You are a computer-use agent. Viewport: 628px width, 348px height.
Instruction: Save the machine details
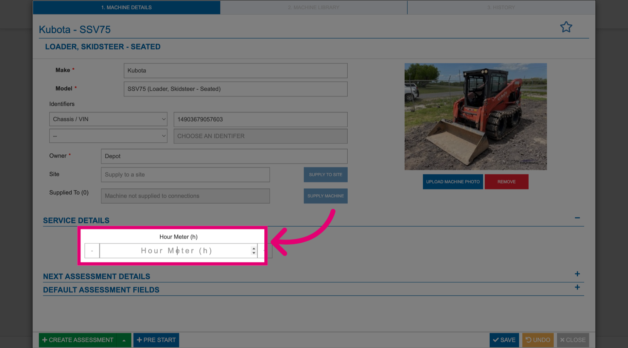click(504, 340)
